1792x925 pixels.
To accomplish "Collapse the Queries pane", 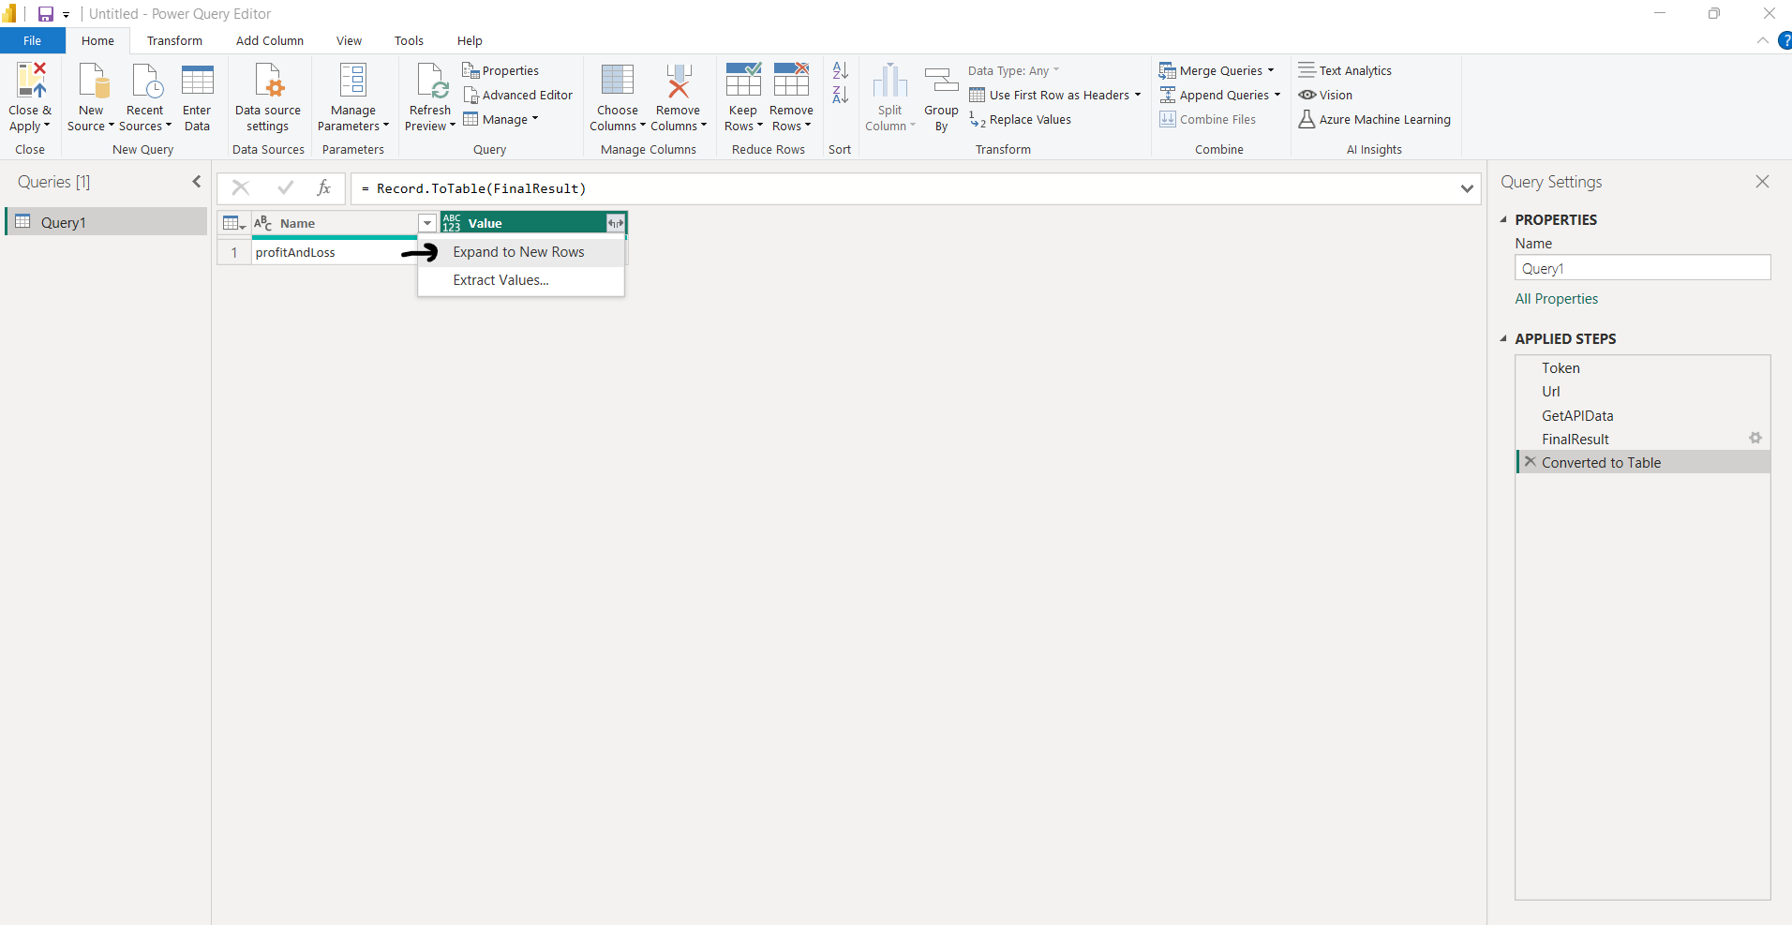I will pos(197,182).
